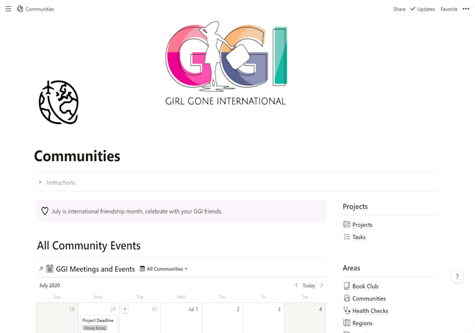Screen dimensions: 475x333
Task: Select the calendar day cell numbered 4
Action: 305,318
